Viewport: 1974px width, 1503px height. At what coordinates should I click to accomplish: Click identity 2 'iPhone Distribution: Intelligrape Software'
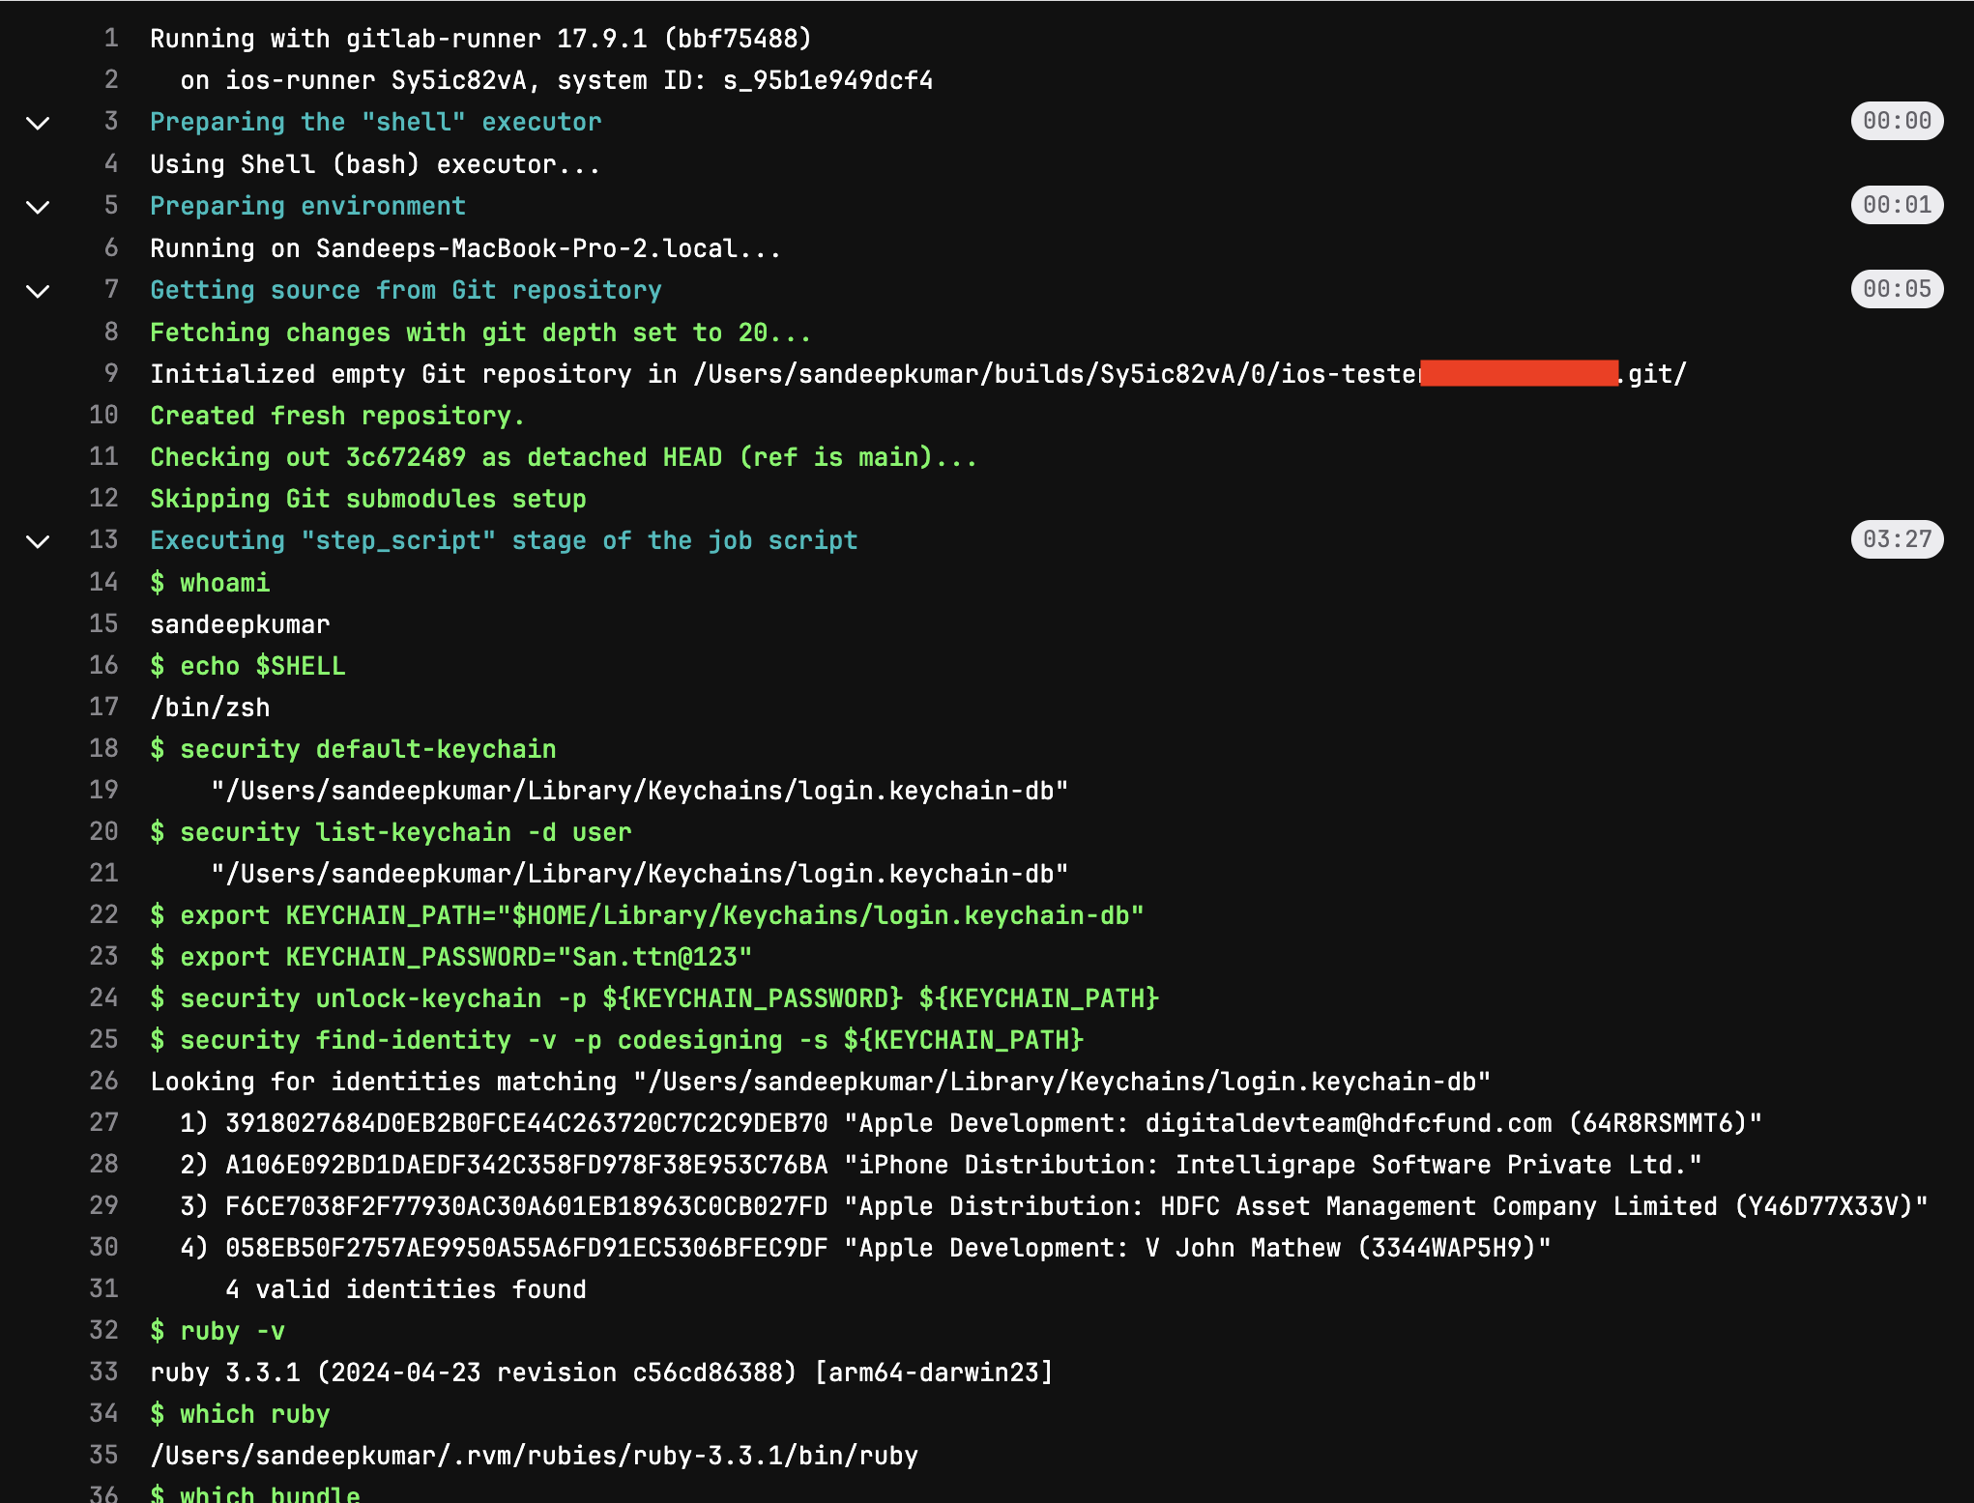click(941, 1165)
